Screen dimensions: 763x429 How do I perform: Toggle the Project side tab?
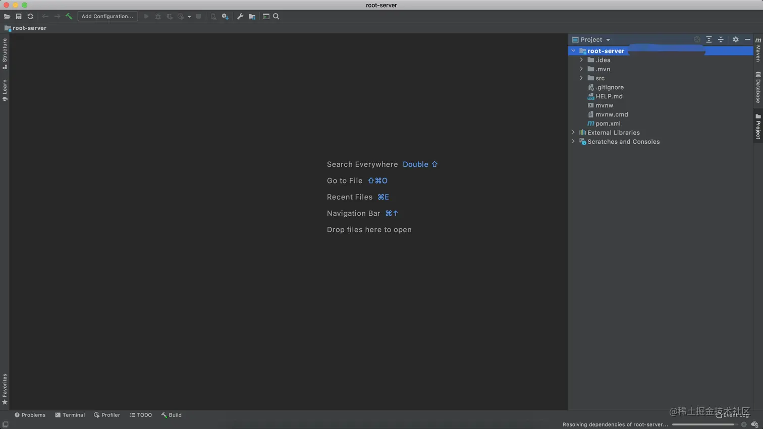click(758, 126)
